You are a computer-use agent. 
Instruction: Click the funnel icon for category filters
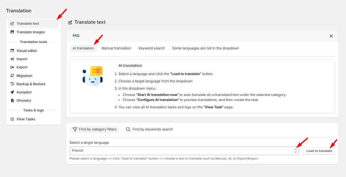point(75,129)
